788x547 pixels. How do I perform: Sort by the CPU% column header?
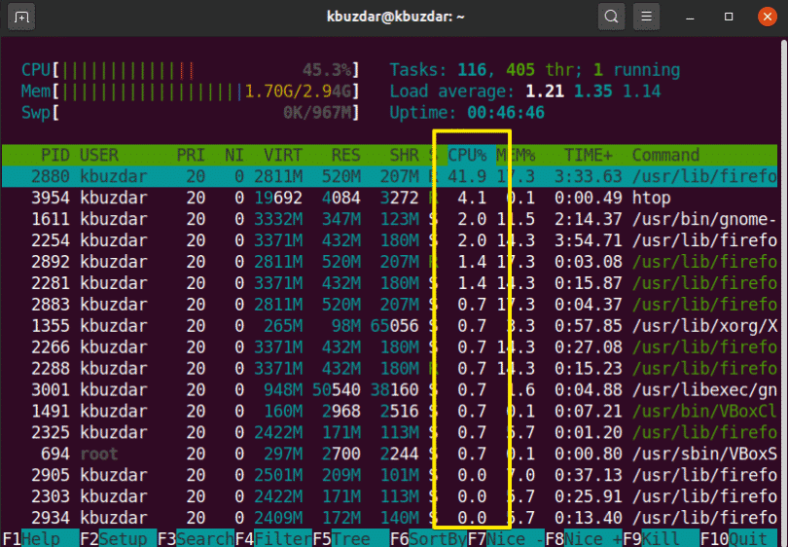click(x=467, y=155)
